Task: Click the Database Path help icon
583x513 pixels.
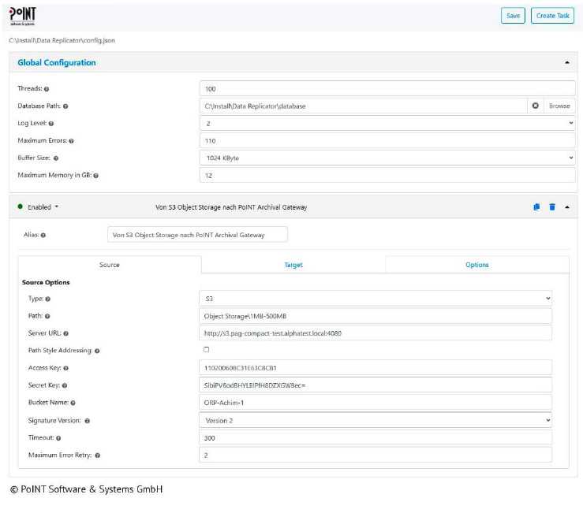Action: (x=65, y=106)
